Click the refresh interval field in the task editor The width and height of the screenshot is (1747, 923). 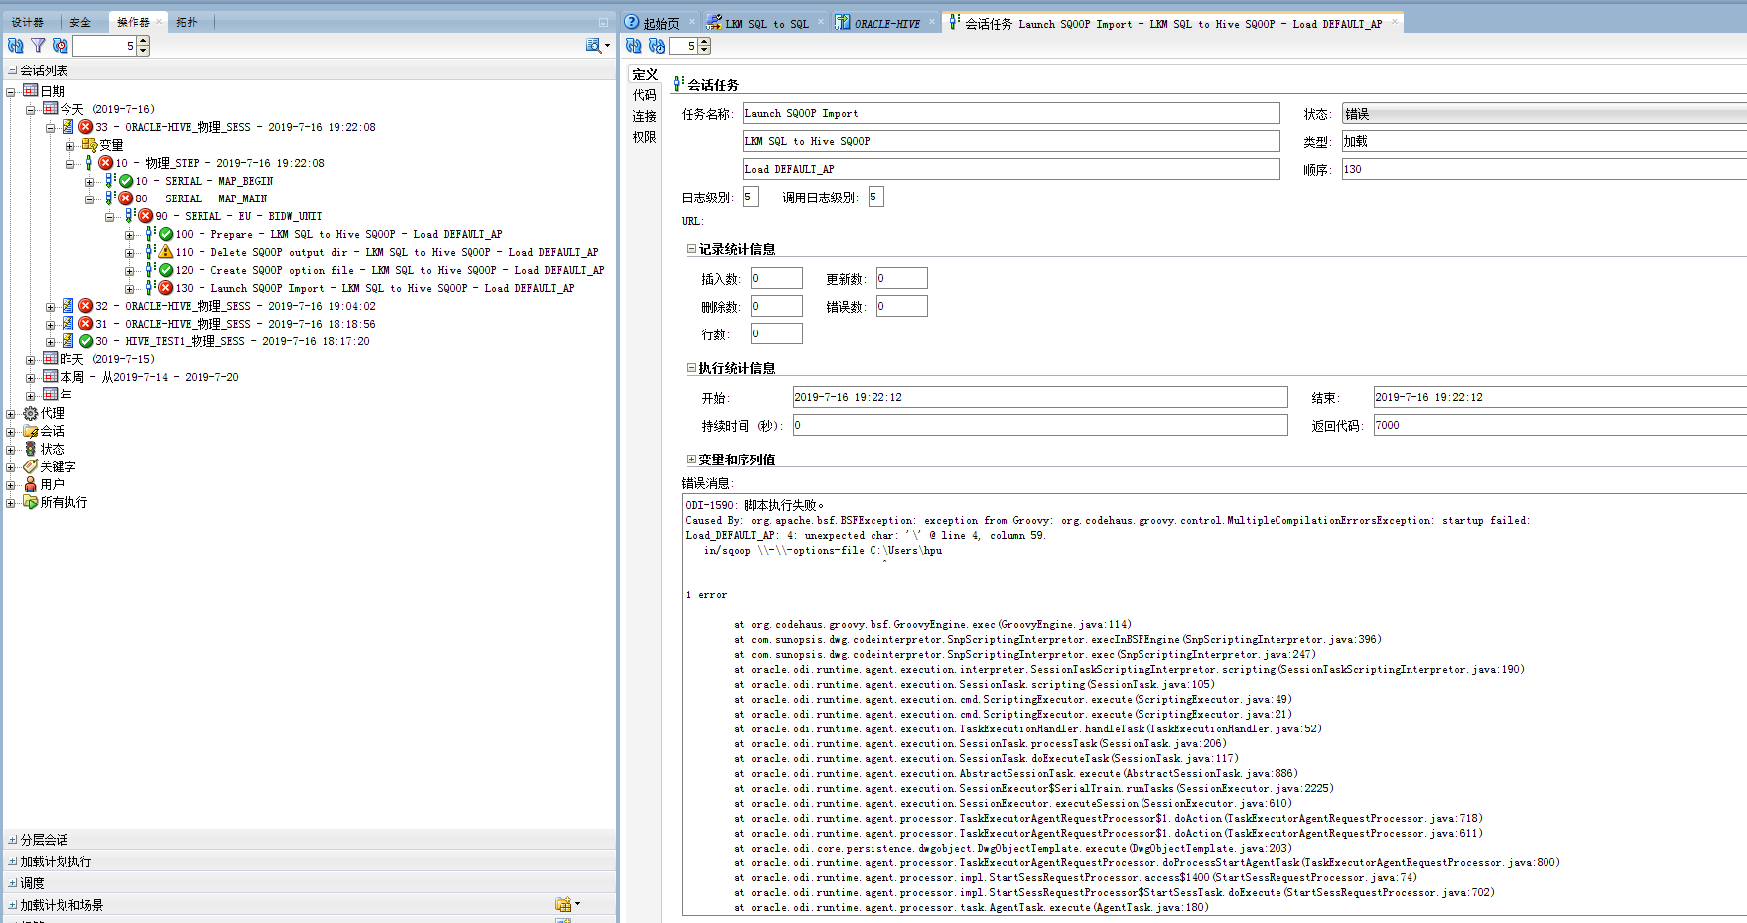(x=684, y=46)
